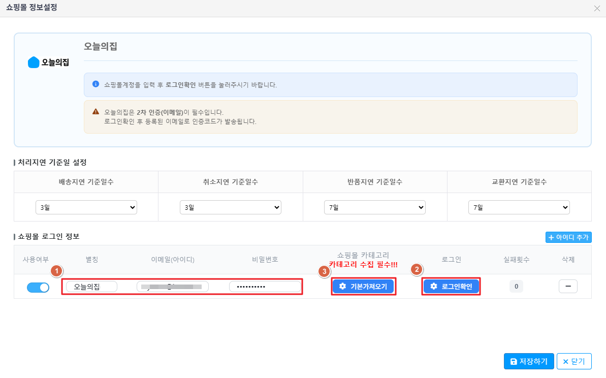Open the 배송지연 기준일수 dropdown

[86, 207]
